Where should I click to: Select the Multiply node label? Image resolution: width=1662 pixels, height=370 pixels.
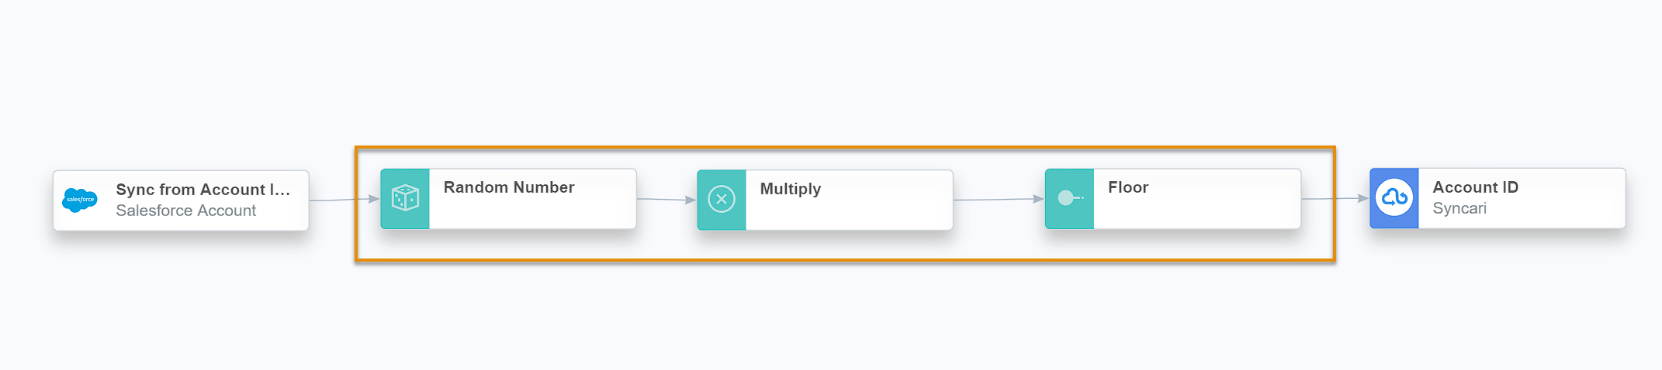pos(790,189)
